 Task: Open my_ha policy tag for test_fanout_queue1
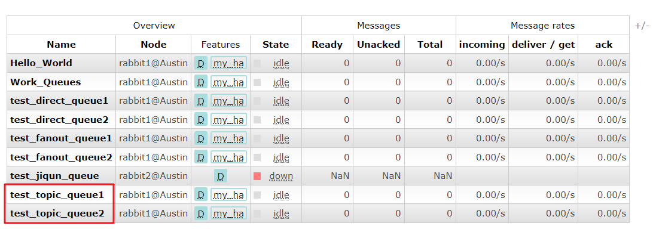click(228, 138)
